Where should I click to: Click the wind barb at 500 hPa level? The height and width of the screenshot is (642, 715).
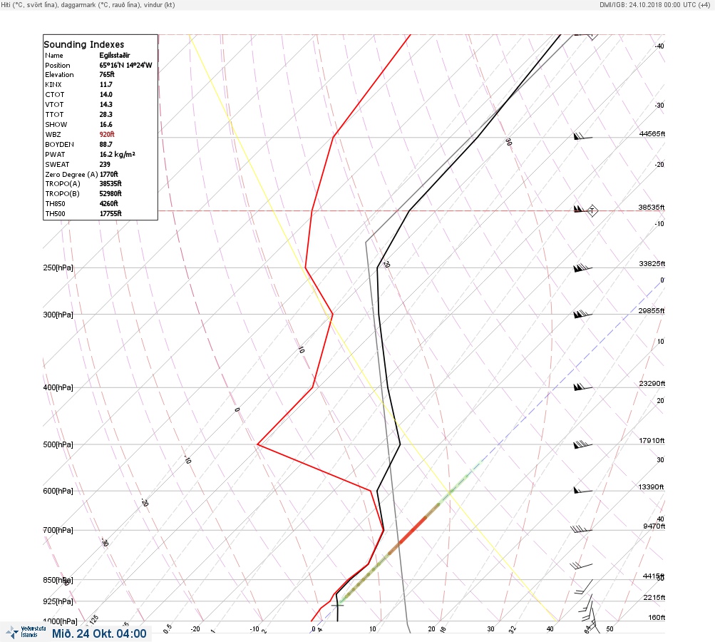[582, 444]
